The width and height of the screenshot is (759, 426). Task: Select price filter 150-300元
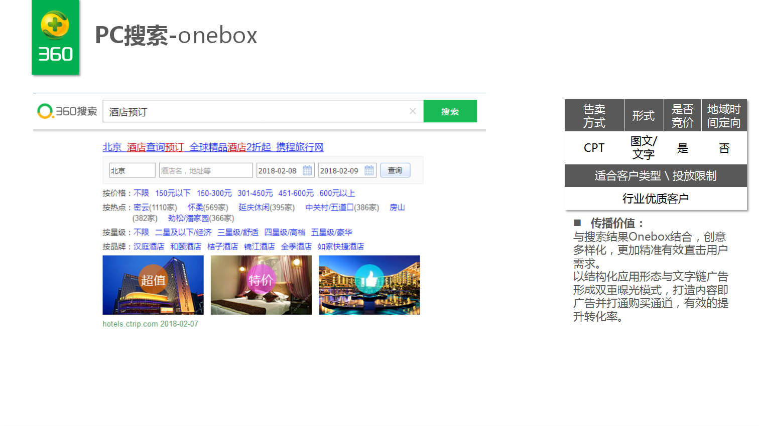coord(214,193)
